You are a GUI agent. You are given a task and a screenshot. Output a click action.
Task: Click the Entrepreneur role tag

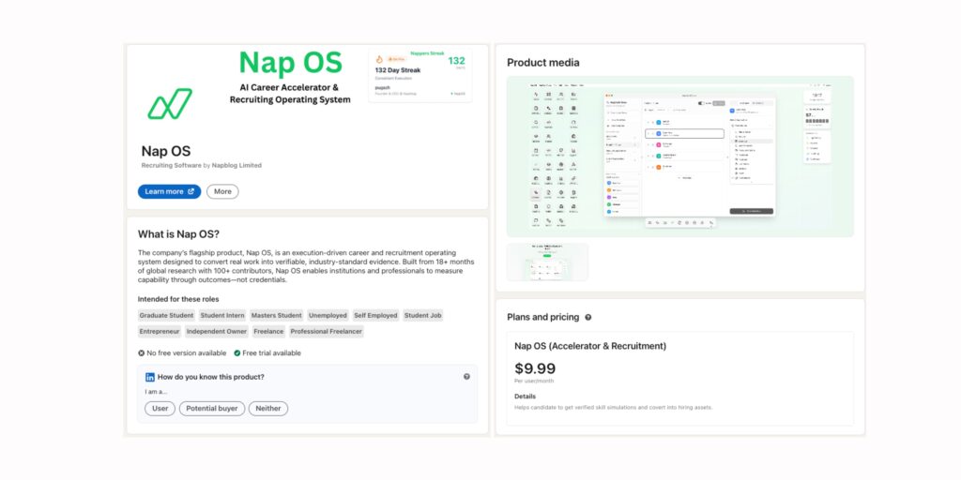160,331
